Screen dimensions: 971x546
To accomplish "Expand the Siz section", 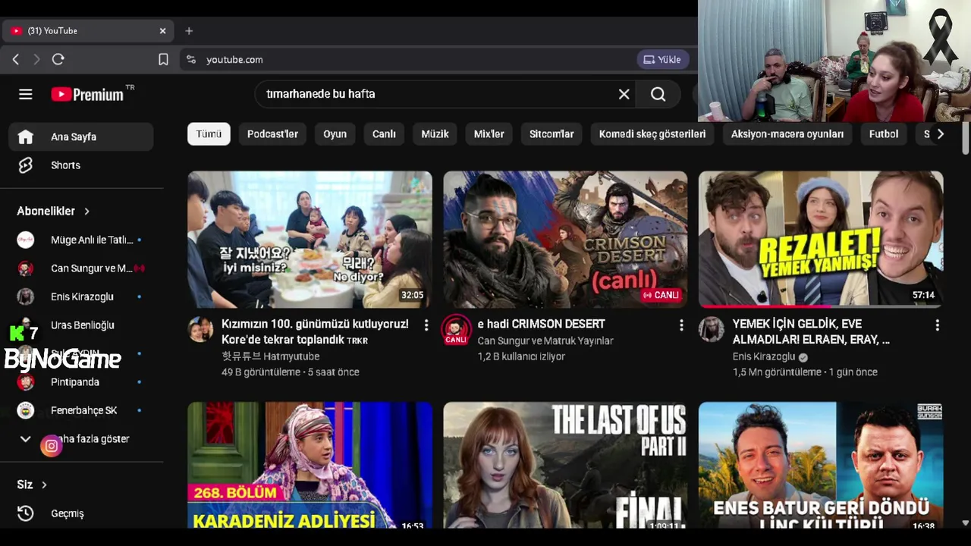I will click(x=32, y=484).
